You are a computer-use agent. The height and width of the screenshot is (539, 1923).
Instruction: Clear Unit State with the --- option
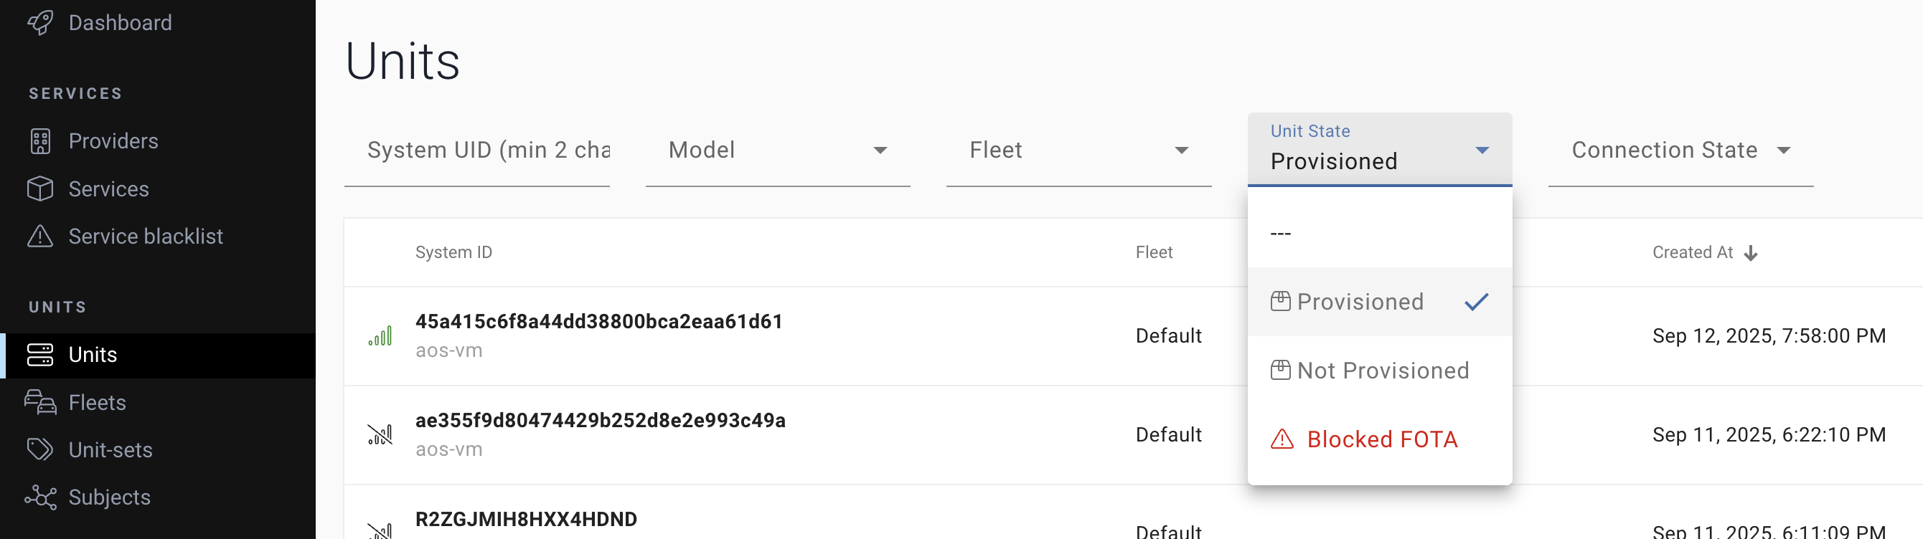click(1281, 234)
